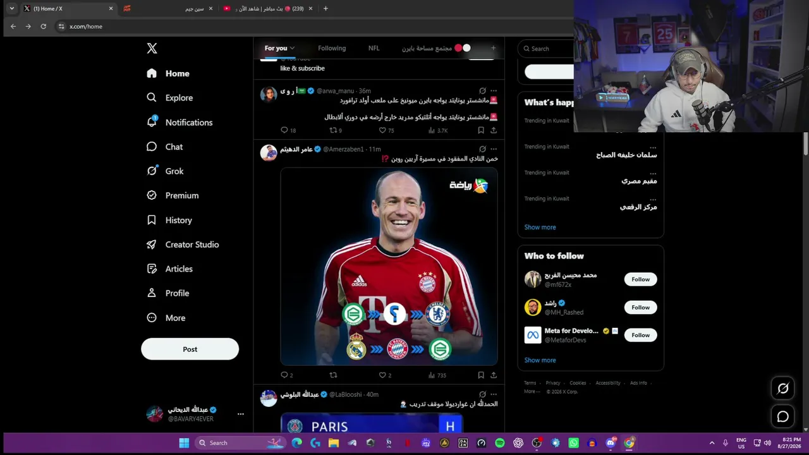The height and width of the screenshot is (455, 809).
Task: Show hidden icons in system tray
Action: 712,443
